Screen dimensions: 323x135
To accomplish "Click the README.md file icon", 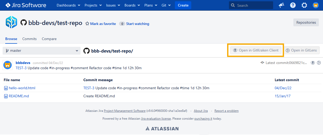I will [x=6, y=96].
